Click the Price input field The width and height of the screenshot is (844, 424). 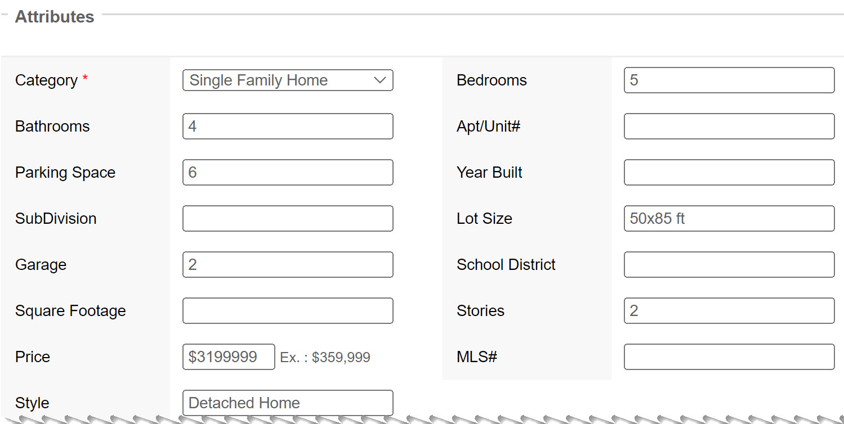coord(229,357)
